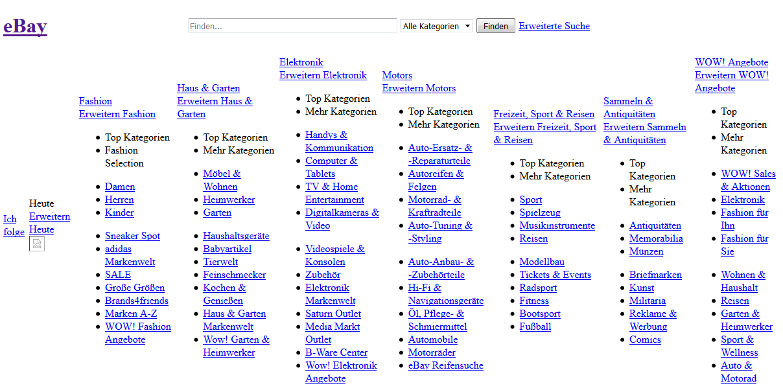Select the Kinder fashion link
This screenshot has width=783, height=390.
tap(119, 212)
